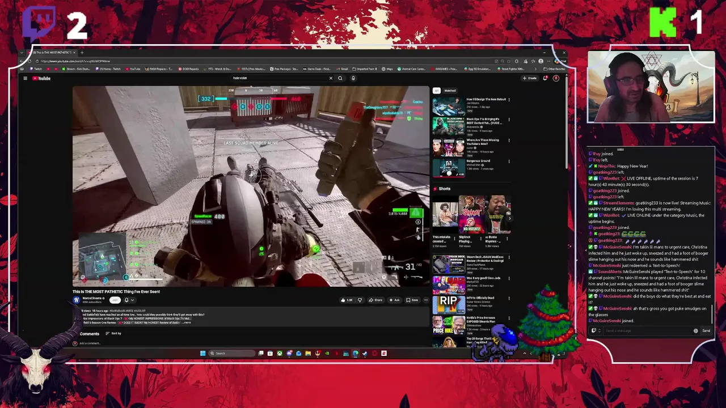Open NarcoCinema channel avatar
726x408 pixels.
pos(77,300)
